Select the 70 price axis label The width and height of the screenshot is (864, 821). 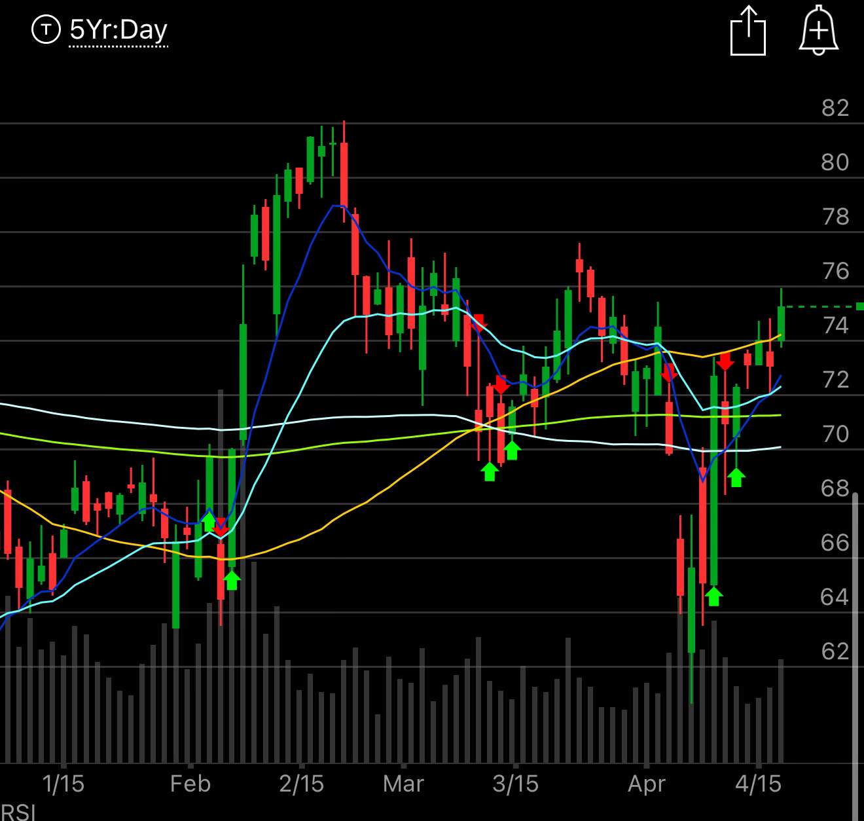coord(835,434)
